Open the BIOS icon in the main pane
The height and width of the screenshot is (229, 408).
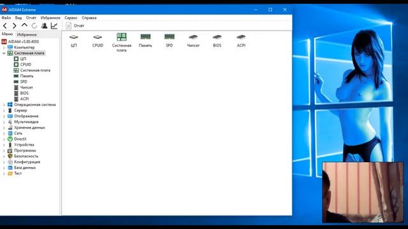(x=217, y=41)
